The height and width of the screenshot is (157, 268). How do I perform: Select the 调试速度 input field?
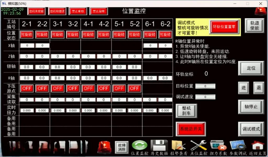click(205, 97)
